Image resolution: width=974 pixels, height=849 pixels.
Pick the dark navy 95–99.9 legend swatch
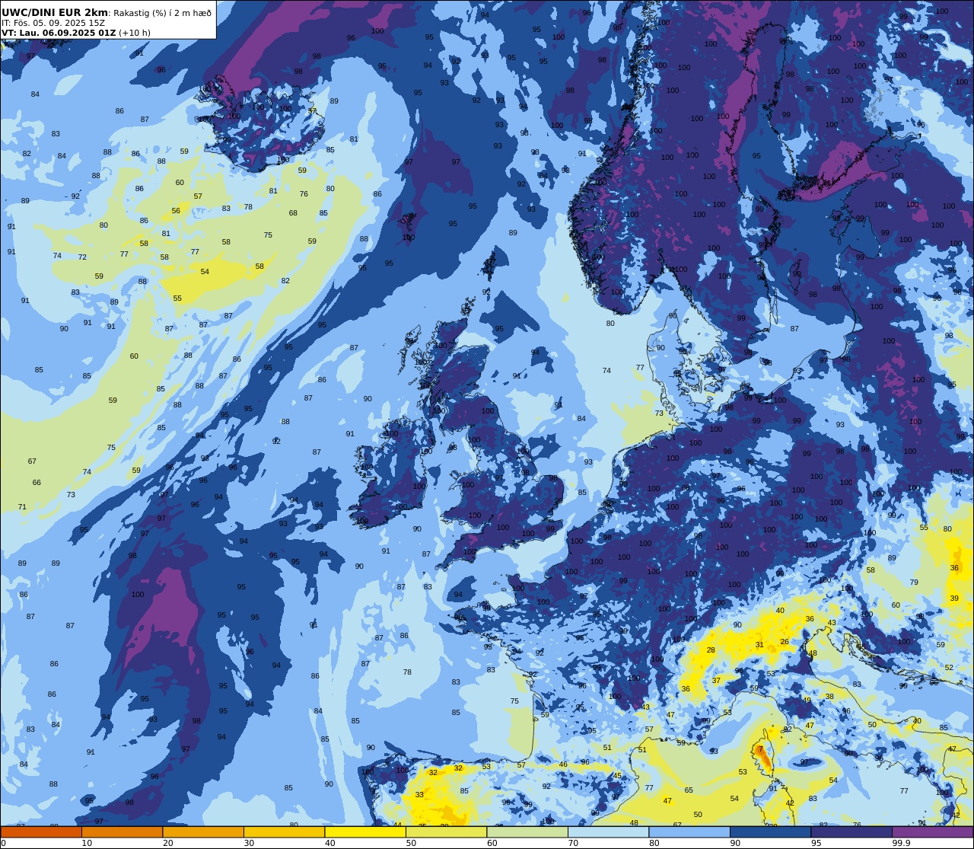coord(851,832)
